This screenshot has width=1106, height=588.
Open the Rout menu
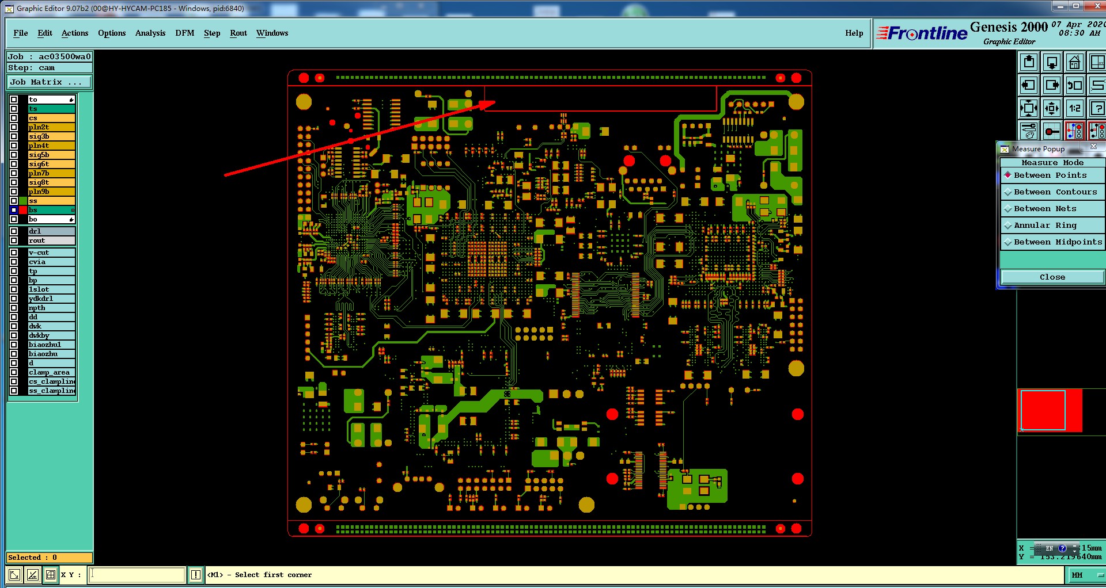[238, 33]
